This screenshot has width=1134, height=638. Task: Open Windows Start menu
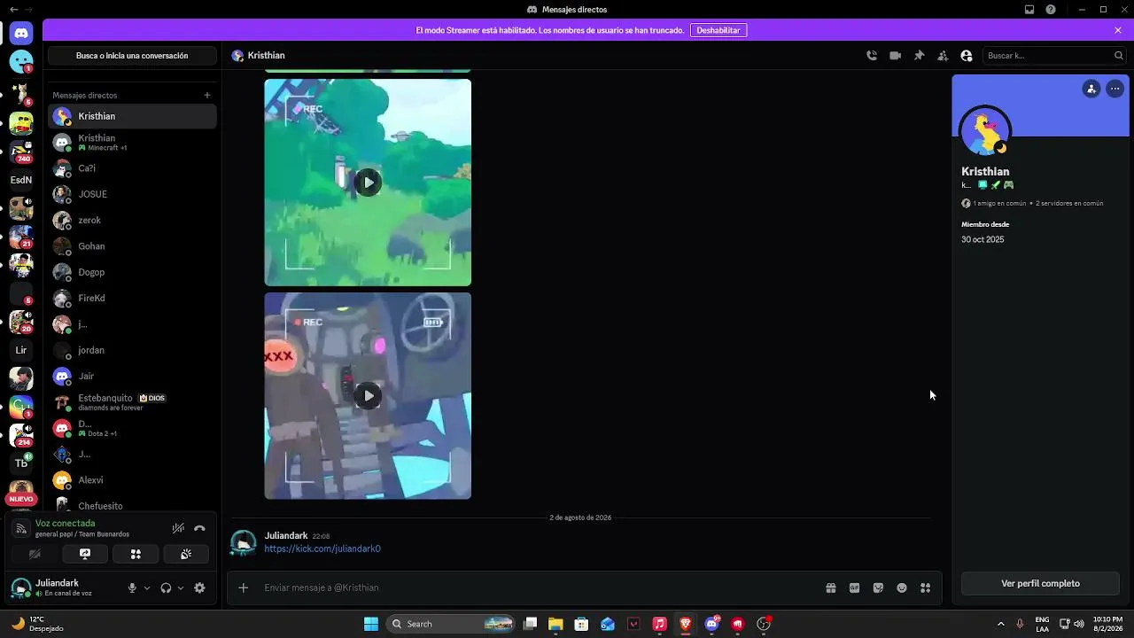[371, 624]
